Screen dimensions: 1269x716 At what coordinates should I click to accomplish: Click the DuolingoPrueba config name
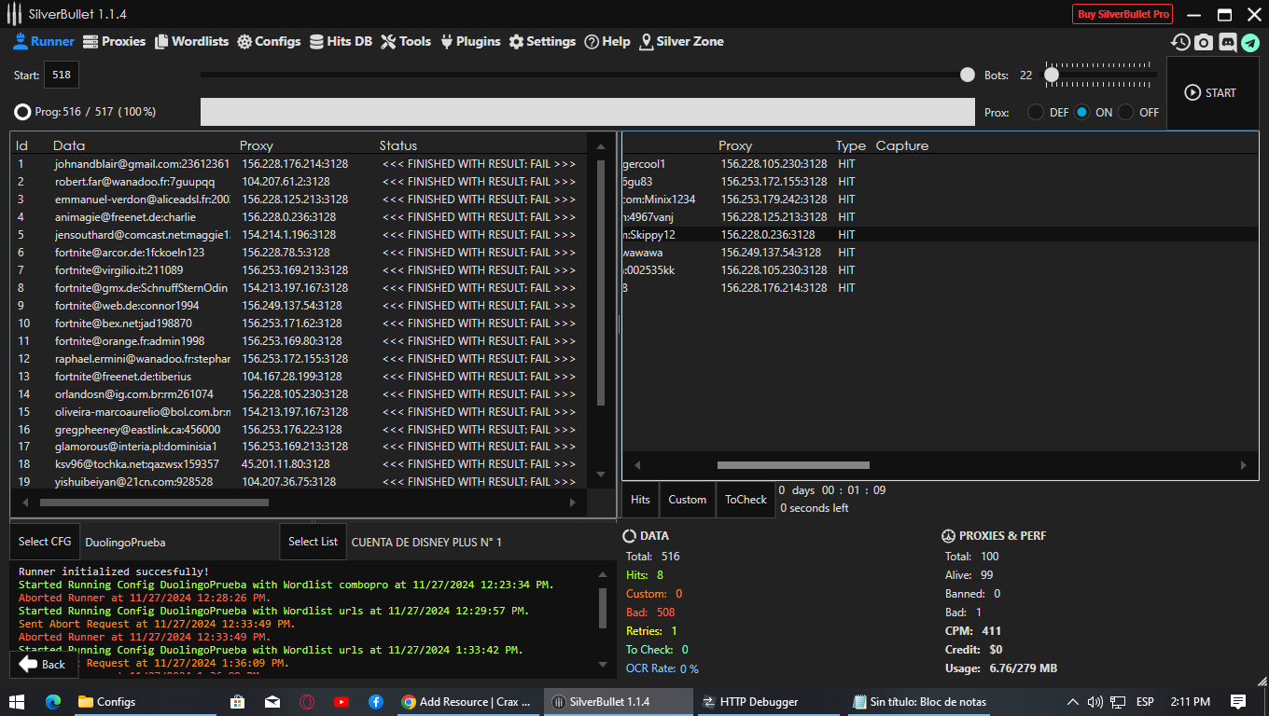pos(125,543)
